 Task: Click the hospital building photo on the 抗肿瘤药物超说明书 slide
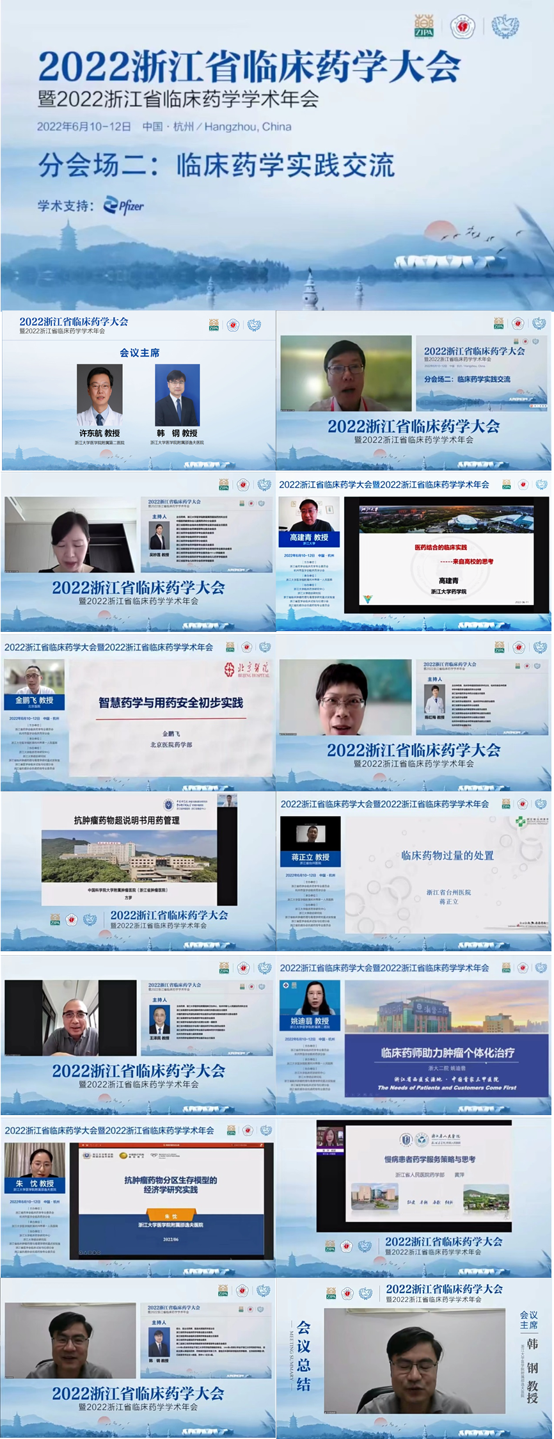[x=129, y=856]
